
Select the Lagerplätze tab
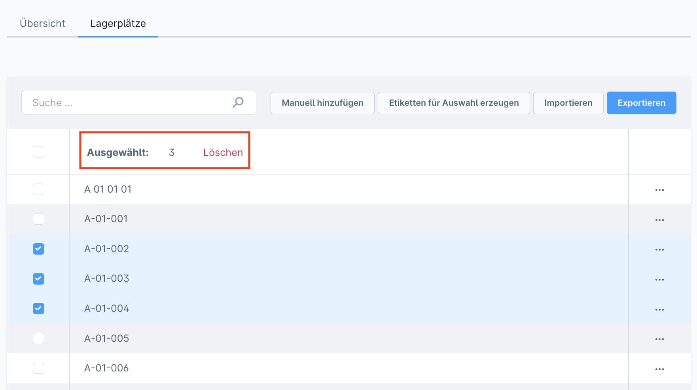[x=118, y=23]
